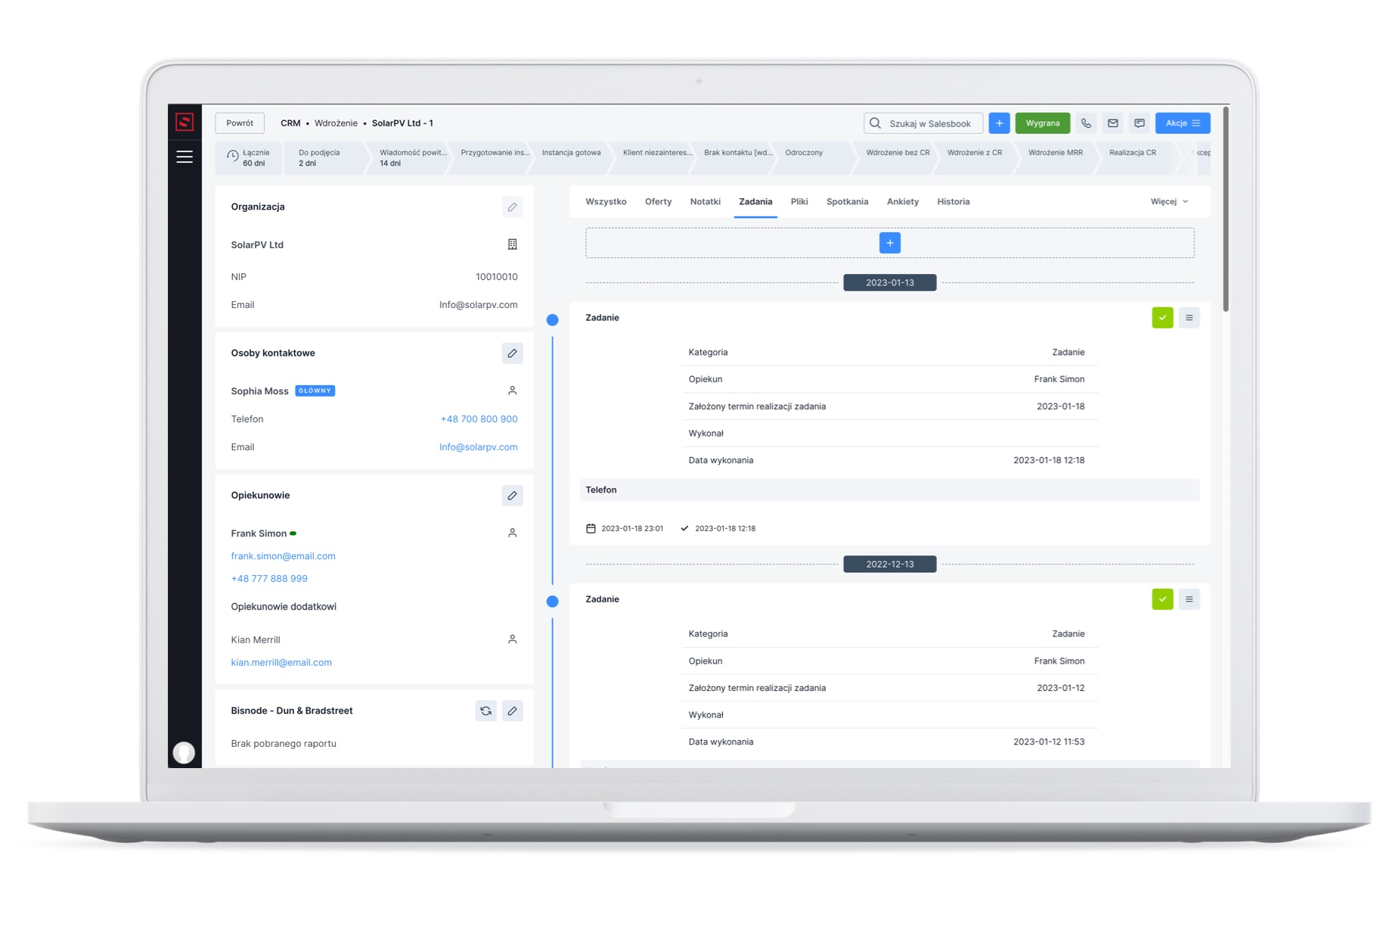Select the Zadania tab
This screenshot has width=1390, height=927.
tap(756, 201)
